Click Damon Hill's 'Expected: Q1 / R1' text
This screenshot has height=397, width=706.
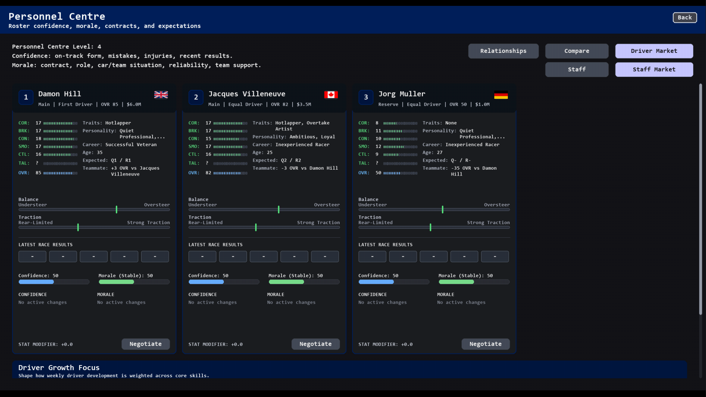(107, 160)
